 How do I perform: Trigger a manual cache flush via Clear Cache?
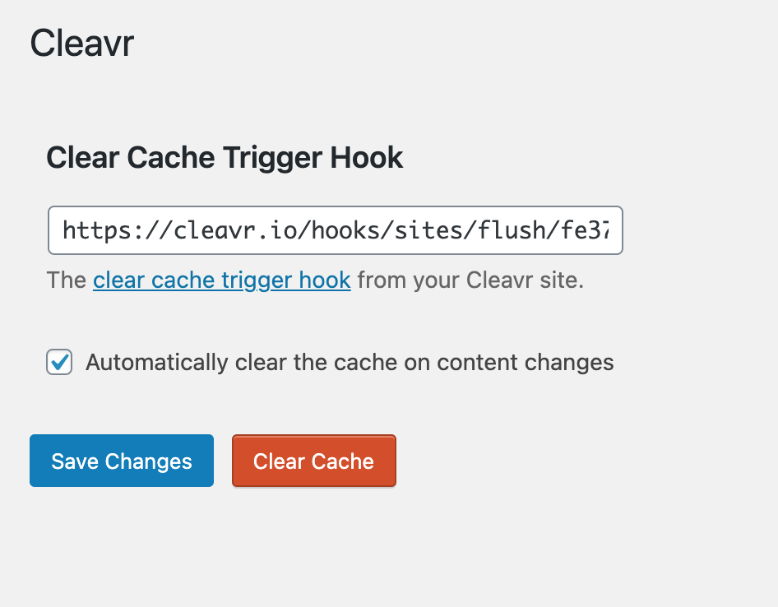point(313,461)
